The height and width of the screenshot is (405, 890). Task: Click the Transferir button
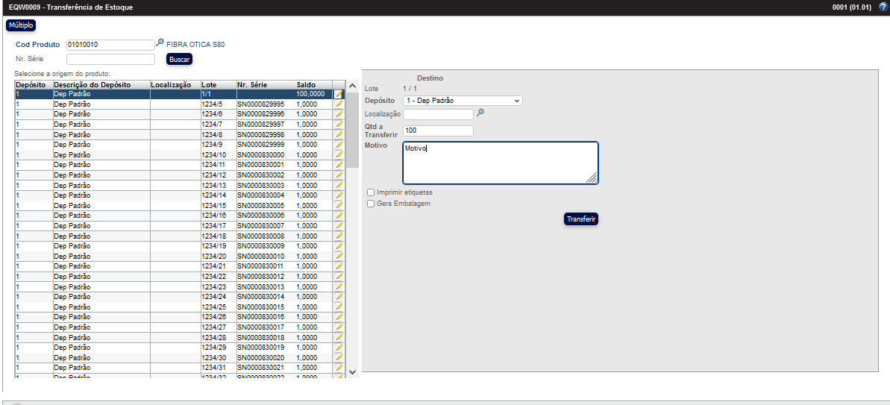[x=581, y=219]
